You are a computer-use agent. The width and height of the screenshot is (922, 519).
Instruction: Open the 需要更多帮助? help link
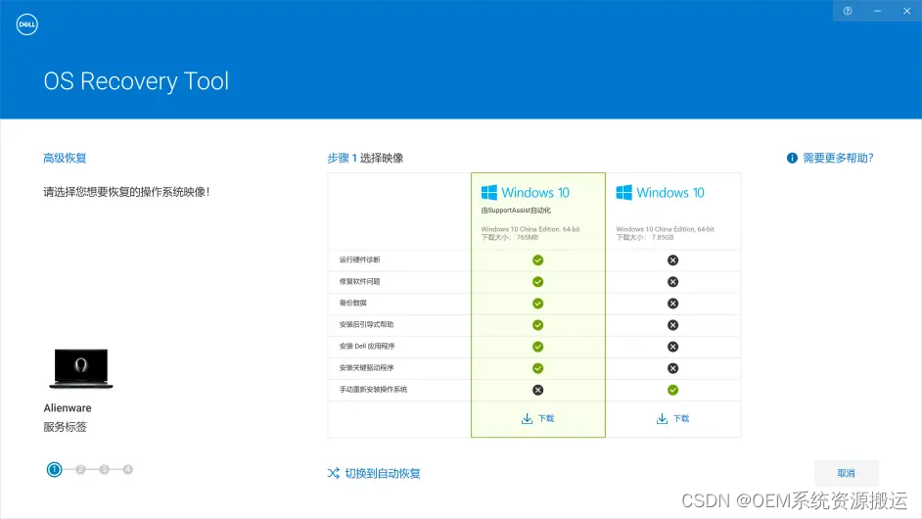[x=838, y=158]
